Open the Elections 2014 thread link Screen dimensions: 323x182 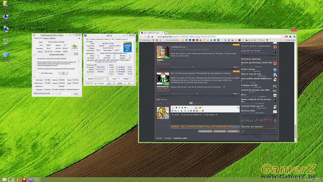click(248, 111)
